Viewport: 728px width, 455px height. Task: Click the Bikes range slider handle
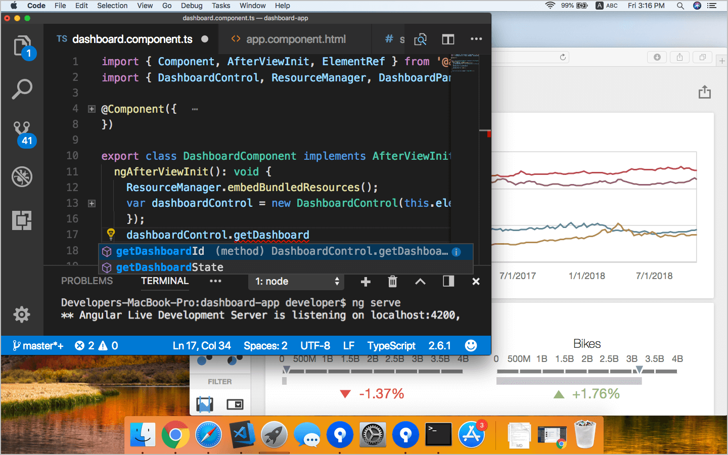click(x=639, y=370)
